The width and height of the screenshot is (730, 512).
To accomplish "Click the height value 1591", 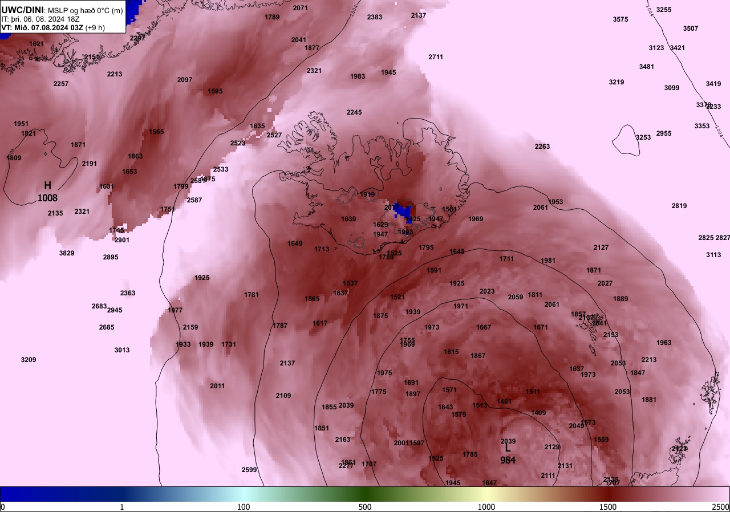I will point(434,270).
